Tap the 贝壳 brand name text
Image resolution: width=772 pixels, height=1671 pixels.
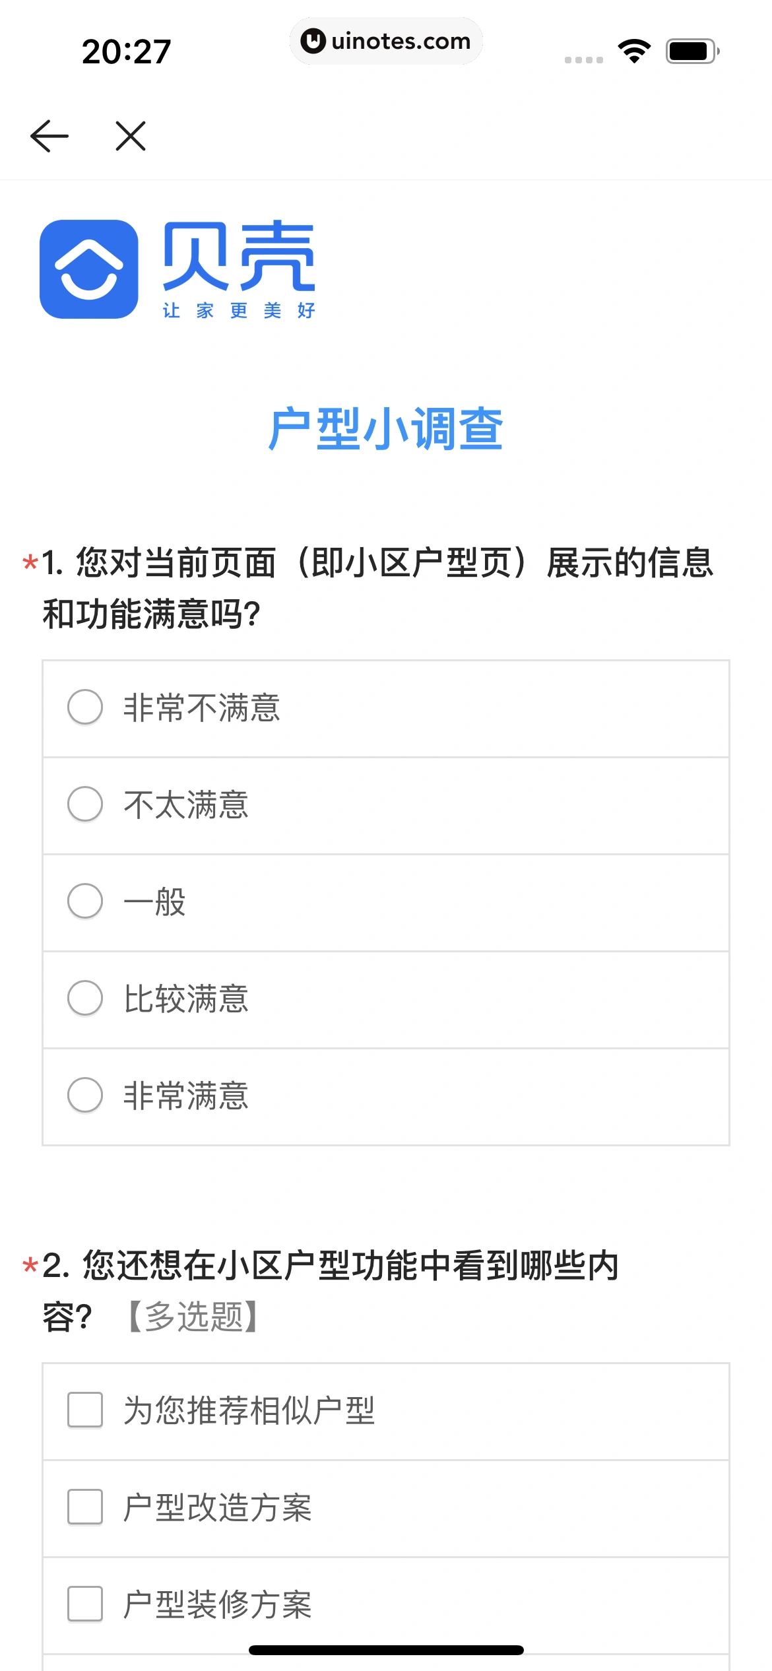point(239,256)
